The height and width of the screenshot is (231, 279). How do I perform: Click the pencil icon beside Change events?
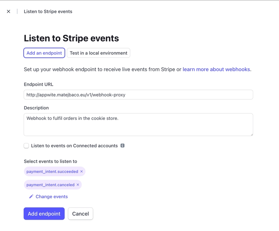tap(31, 196)
